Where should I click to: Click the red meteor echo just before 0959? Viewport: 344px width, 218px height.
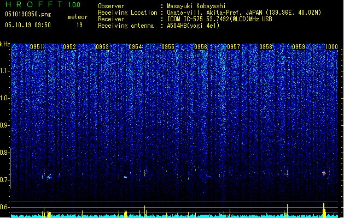pyautogui.click(x=287, y=173)
